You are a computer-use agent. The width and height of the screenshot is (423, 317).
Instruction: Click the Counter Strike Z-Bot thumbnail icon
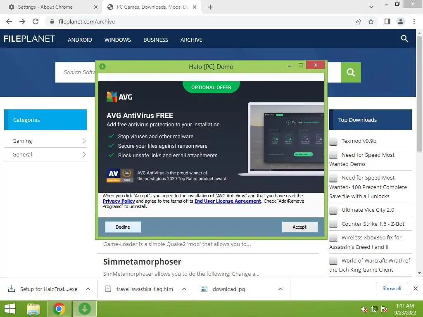[333, 224]
